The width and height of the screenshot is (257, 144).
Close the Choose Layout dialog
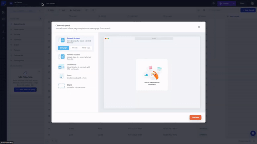click(x=199, y=27)
